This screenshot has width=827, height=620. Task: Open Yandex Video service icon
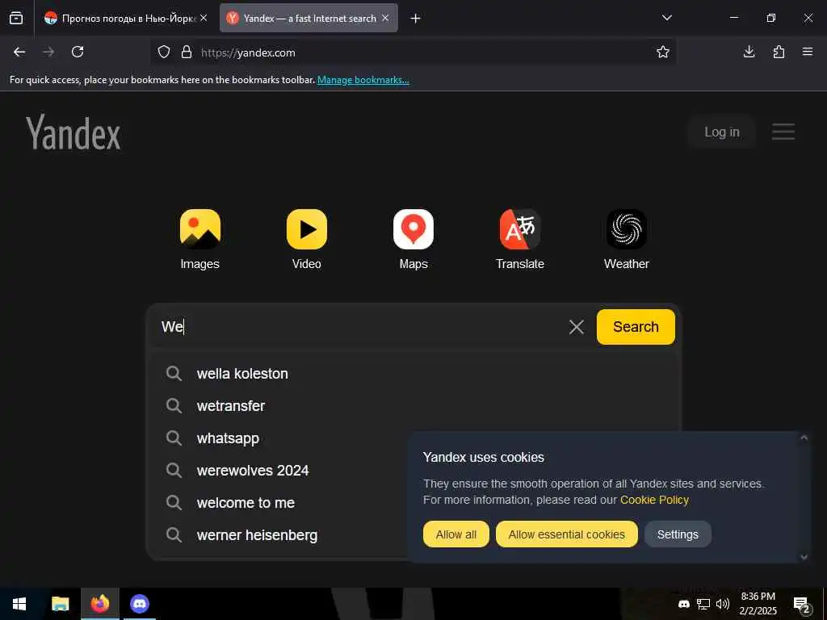[x=306, y=229]
